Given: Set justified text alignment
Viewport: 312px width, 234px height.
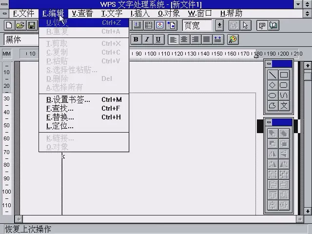Looking at the screenshot, I should point(207,39).
